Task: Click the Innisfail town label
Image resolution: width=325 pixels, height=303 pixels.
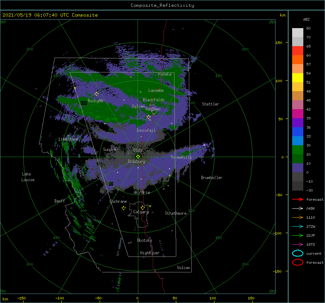Action: (146, 130)
